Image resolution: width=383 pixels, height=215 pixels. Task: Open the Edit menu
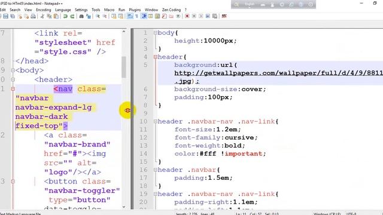(x=2, y=10)
